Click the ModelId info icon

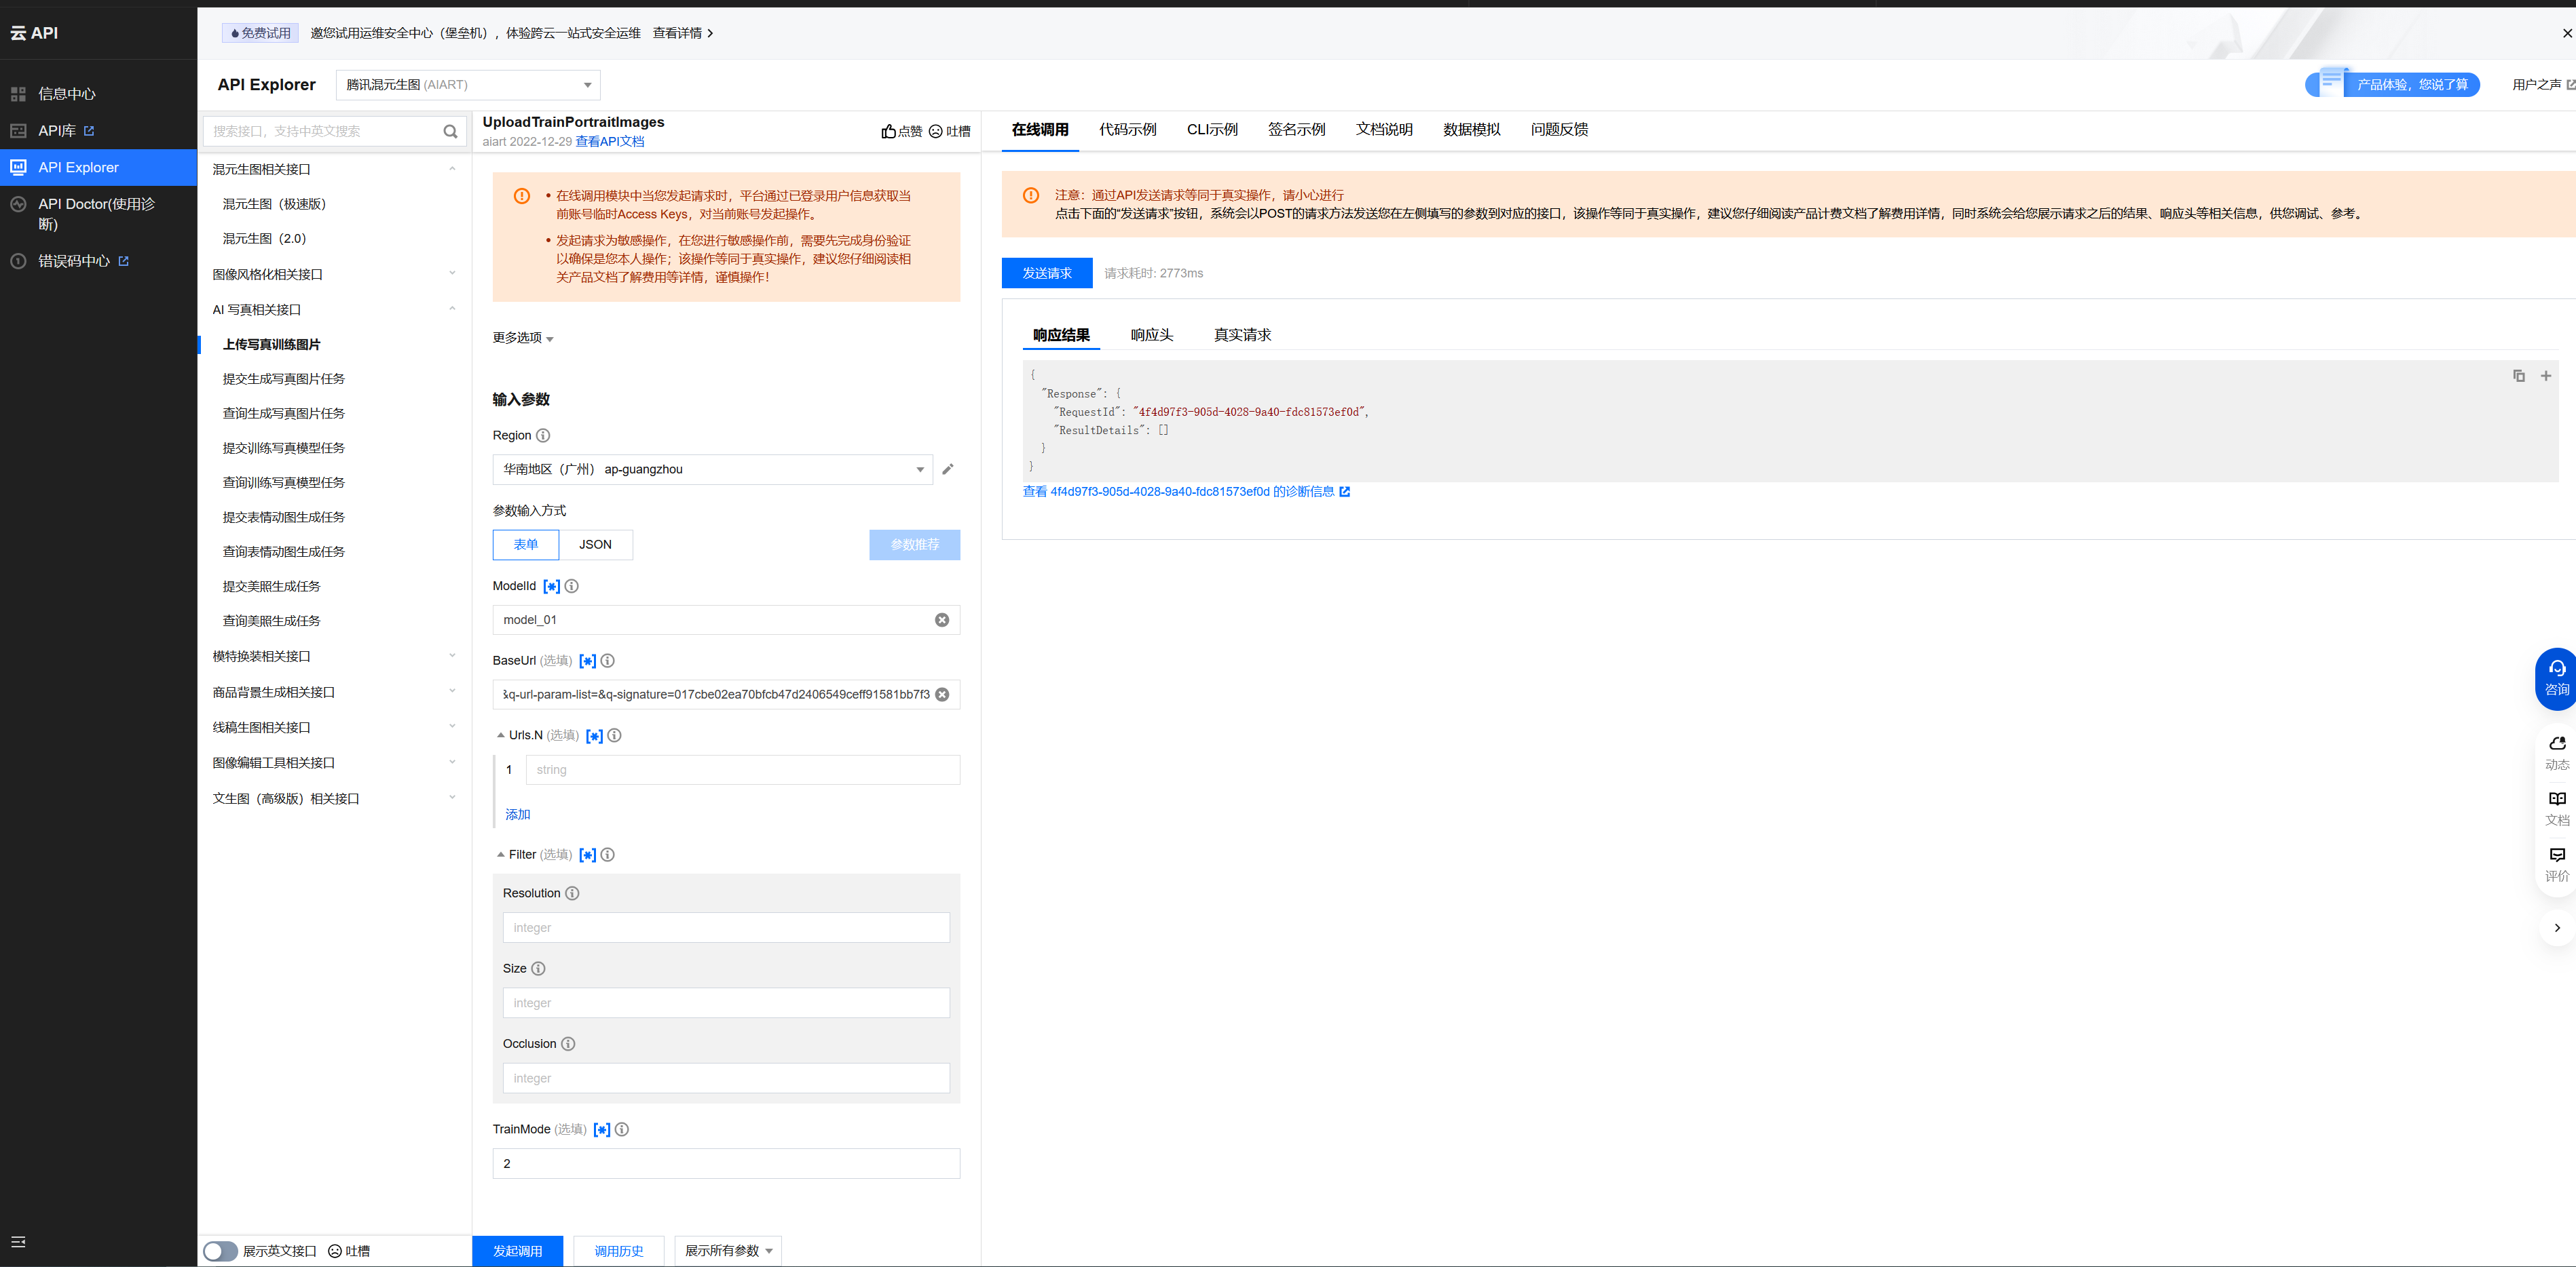pos(572,587)
